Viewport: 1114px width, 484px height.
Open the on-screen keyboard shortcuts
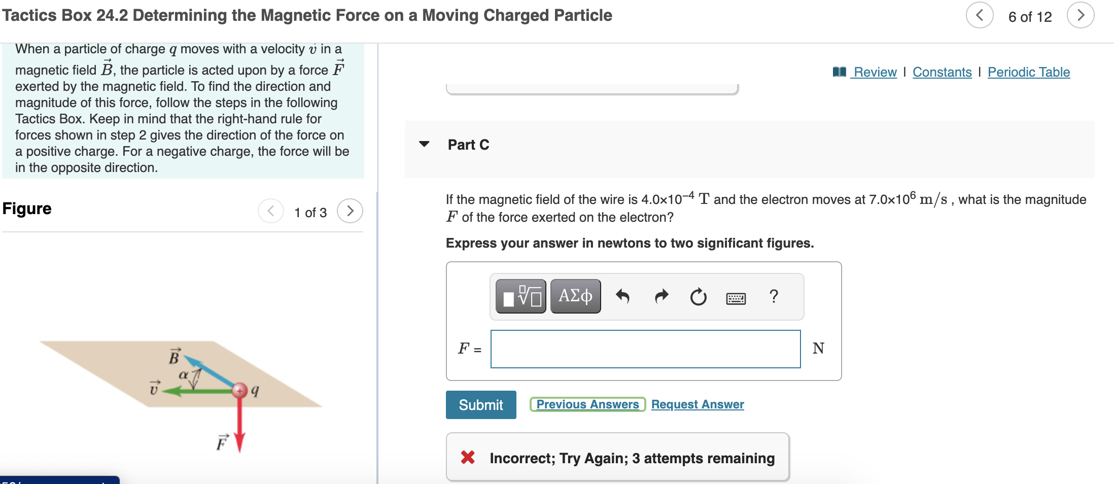736,298
